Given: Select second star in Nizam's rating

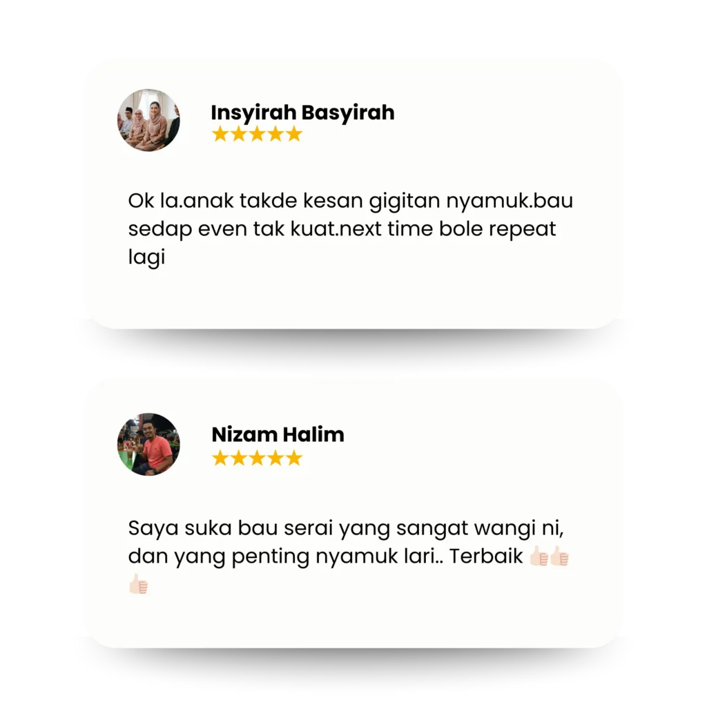Looking at the screenshot, I should tap(238, 458).
